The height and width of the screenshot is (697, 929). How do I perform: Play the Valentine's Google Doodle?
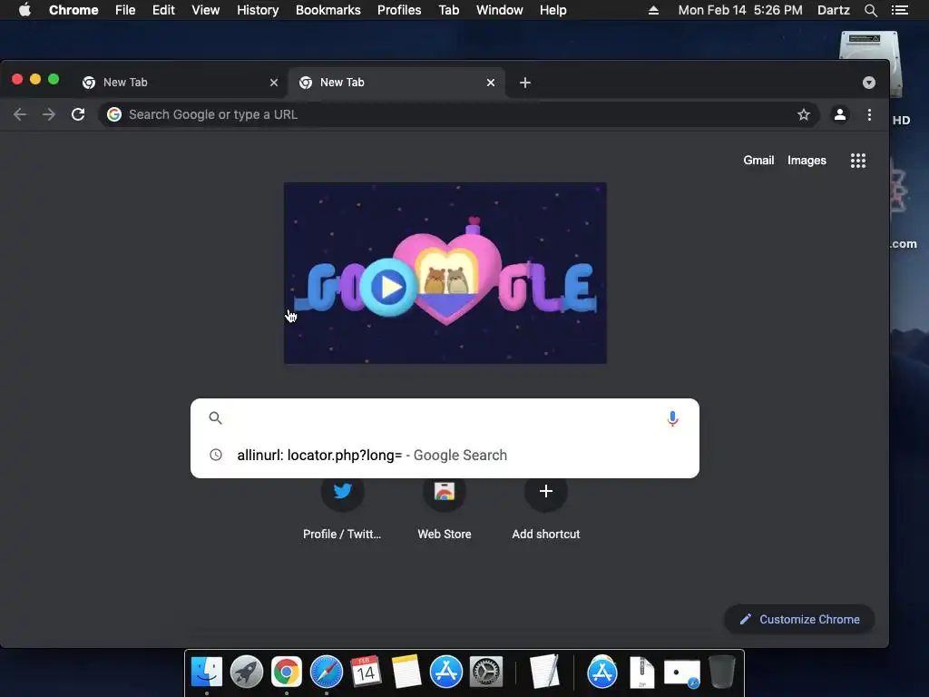pyautogui.click(x=388, y=288)
